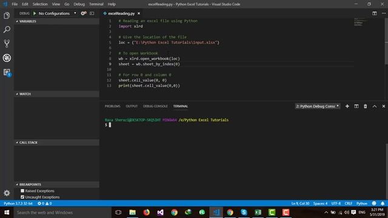Screen dimensions: 388x218
Task: Open the Go menu
Action: tap(67, 4)
